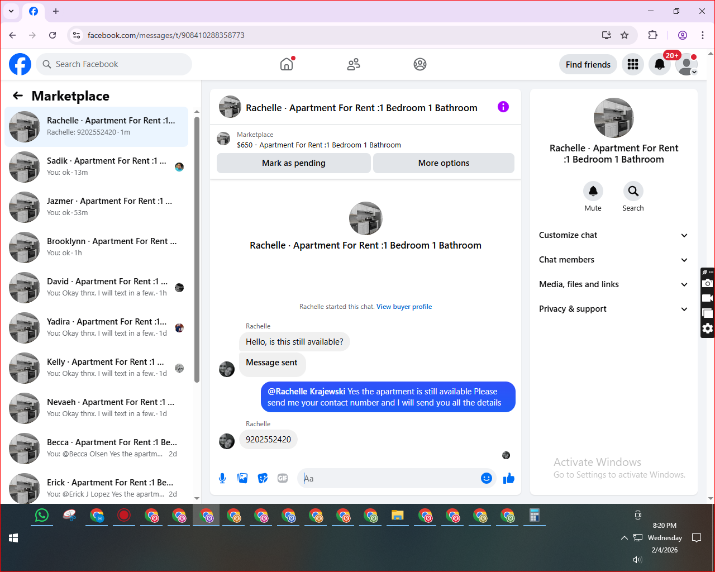Open the Erick conversation
Image resolution: width=715 pixels, height=572 pixels.
click(97, 487)
